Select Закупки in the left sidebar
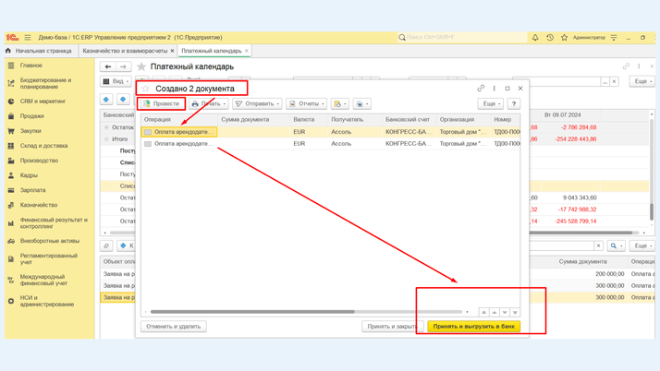Viewport: 660px width, 371px height. 31,131
